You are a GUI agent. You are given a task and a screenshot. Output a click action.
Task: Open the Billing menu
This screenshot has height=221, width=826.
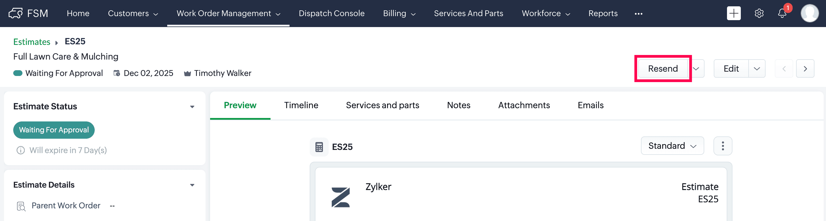[x=399, y=14]
